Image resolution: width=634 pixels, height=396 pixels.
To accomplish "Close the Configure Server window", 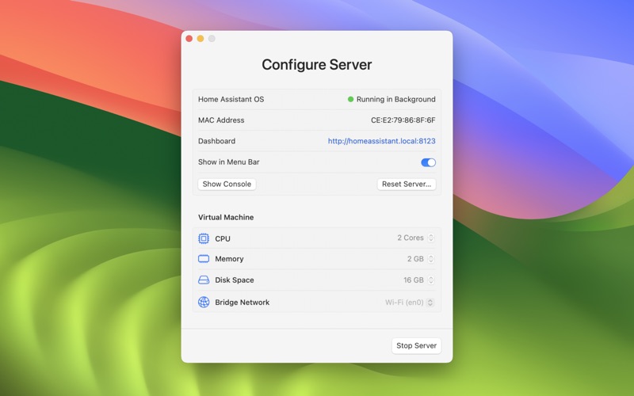I will (189, 38).
